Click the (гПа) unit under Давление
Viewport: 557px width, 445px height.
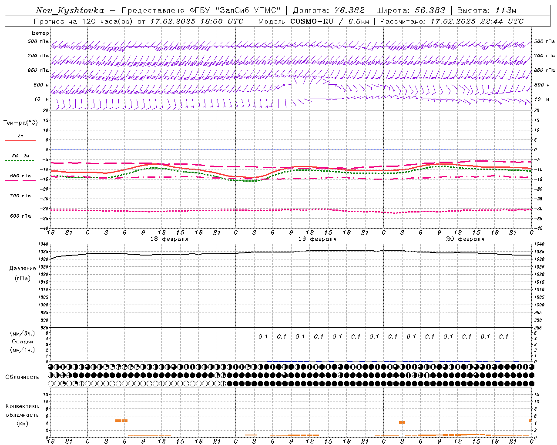coord(23,278)
